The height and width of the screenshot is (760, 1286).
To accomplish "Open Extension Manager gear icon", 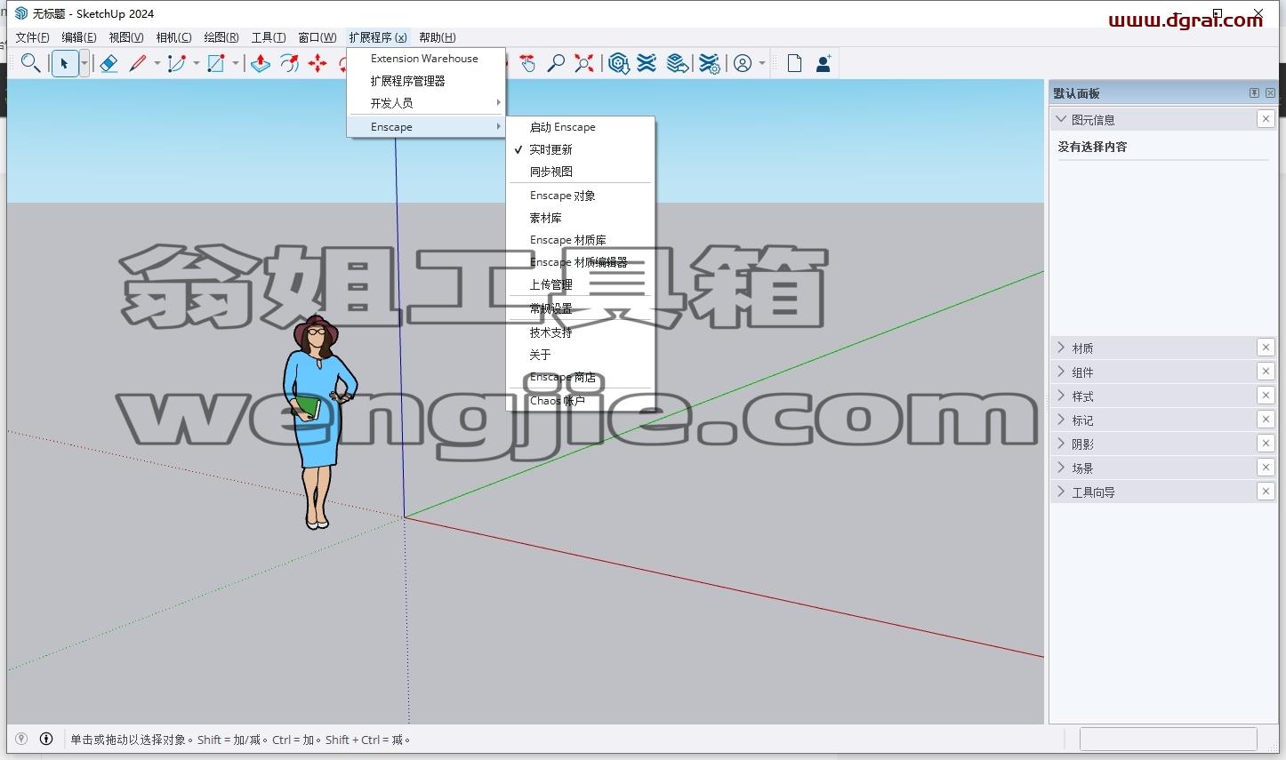I will (709, 63).
